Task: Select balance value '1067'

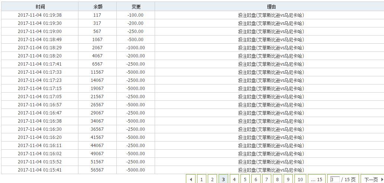Action: coord(97,40)
